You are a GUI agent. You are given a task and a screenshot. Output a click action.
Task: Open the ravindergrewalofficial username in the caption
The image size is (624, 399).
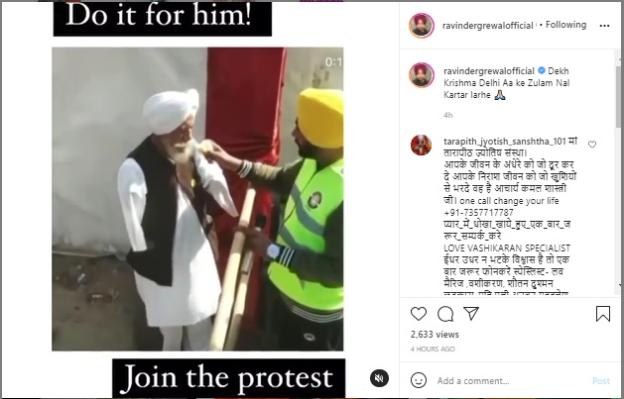(489, 71)
